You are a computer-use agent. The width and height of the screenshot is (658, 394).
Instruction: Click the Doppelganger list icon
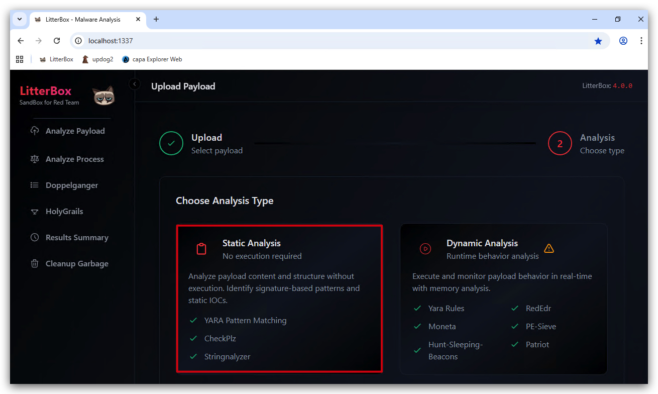point(35,185)
